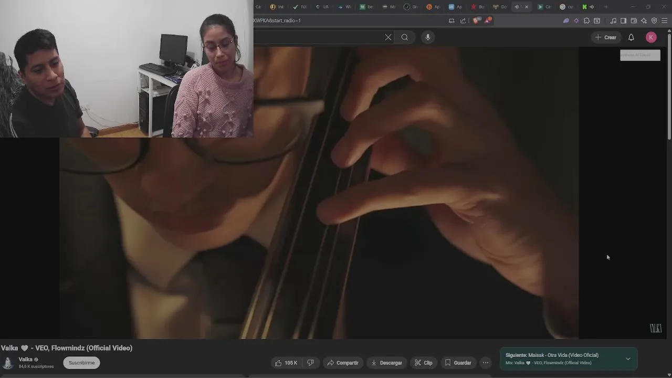Expand the Siguiente mix playlist chevron
The image size is (672, 378).
click(x=628, y=359)
